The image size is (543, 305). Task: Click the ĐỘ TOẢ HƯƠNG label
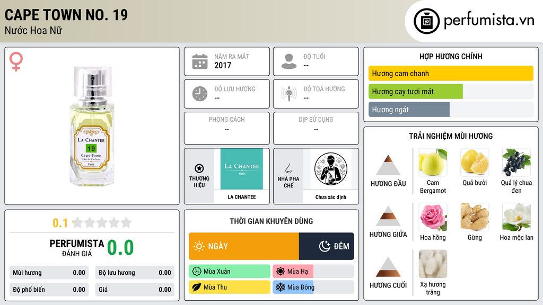click(x=324, y=89)
